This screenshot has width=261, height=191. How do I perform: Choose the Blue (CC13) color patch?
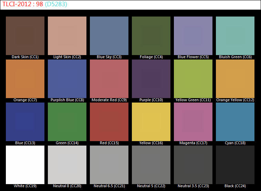pyautogui.click(x=25, y=121)
